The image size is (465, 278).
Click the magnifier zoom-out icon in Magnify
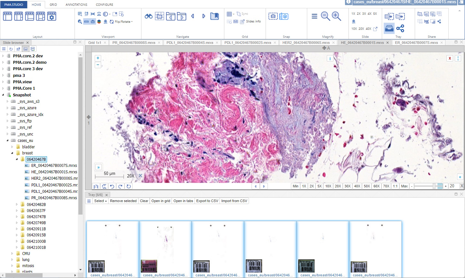[x=325, y=16]
